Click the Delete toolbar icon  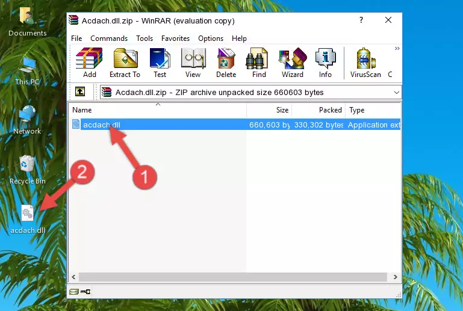(x=226, y=63)
